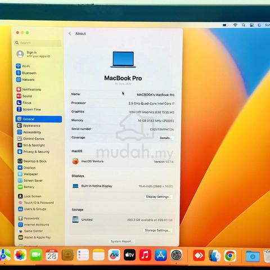The height and width of the screenshot is (270, 270).
Task: Open the Music app in the Dock
Action: point(145,255)
